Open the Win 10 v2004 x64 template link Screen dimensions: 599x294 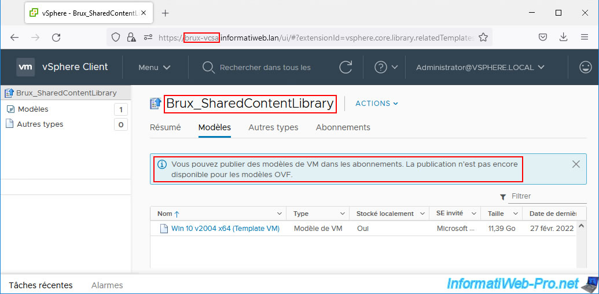(225, 229)
